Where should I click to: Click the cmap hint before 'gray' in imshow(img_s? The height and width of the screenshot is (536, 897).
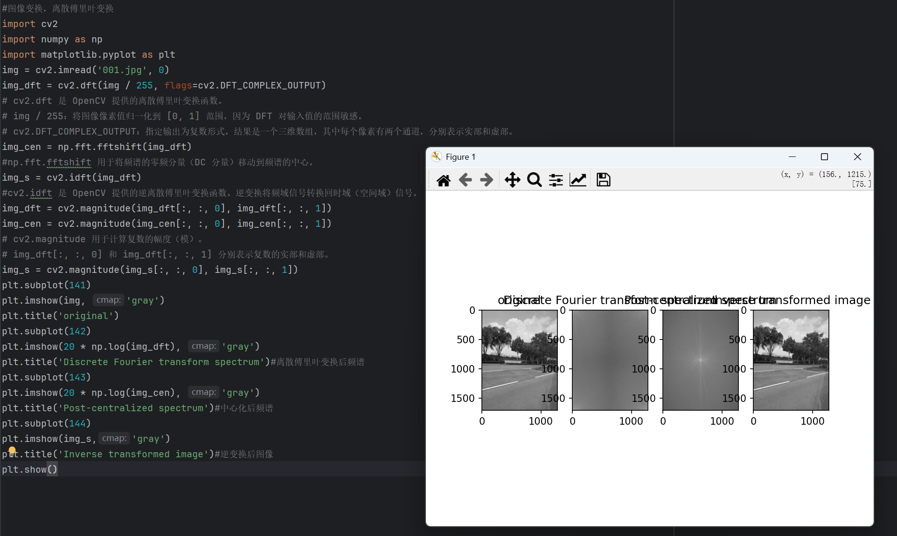click(114, 438)
